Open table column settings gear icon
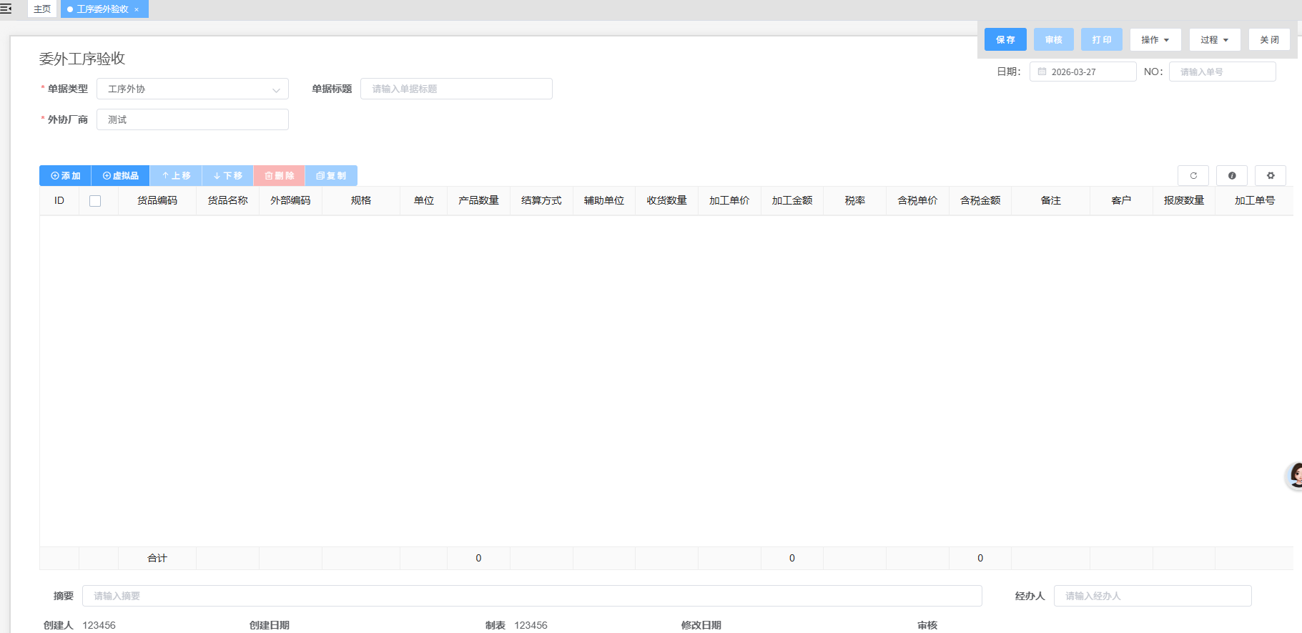 pyautogui.click(x=1270, y=176)
